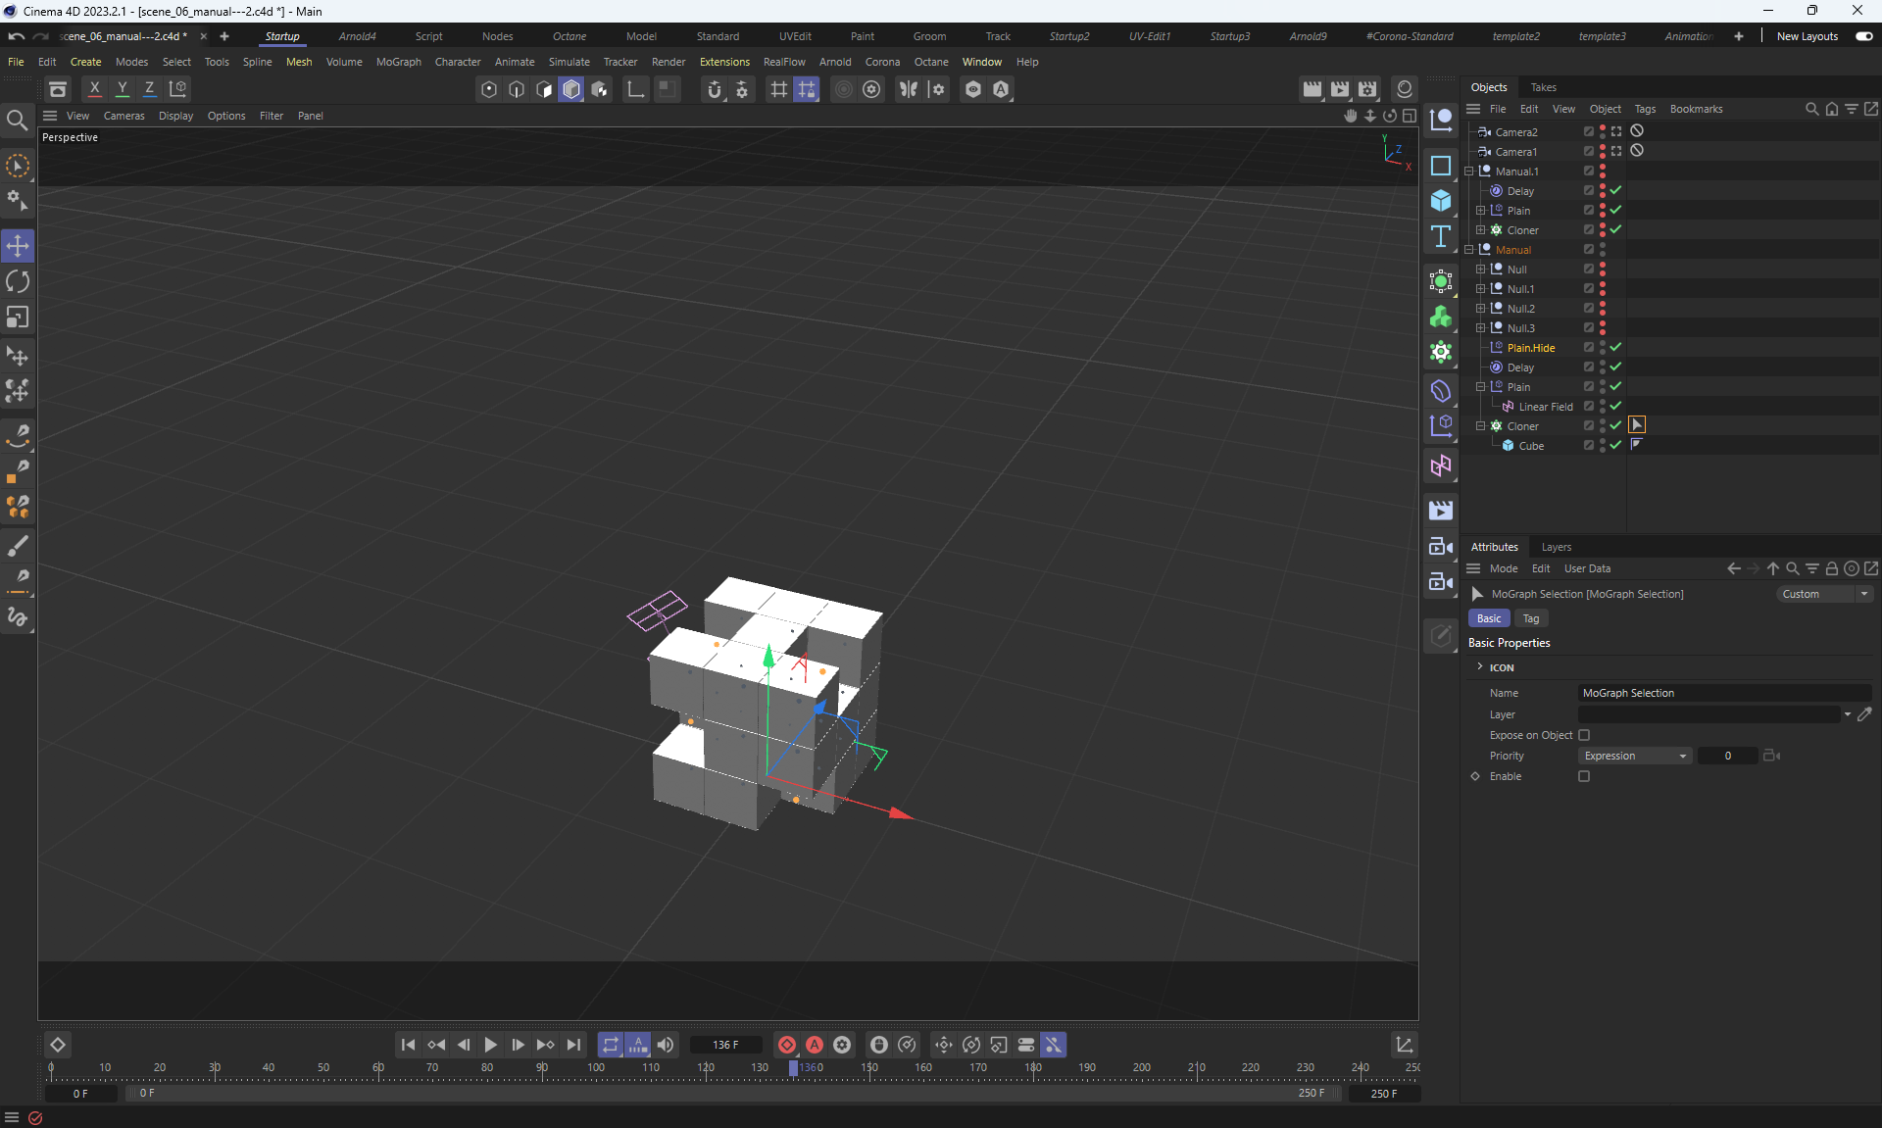This screenshot has height=1128, width=1882.
Task: Click the Text spline tool icon
Action: [x=1440, y=236]
